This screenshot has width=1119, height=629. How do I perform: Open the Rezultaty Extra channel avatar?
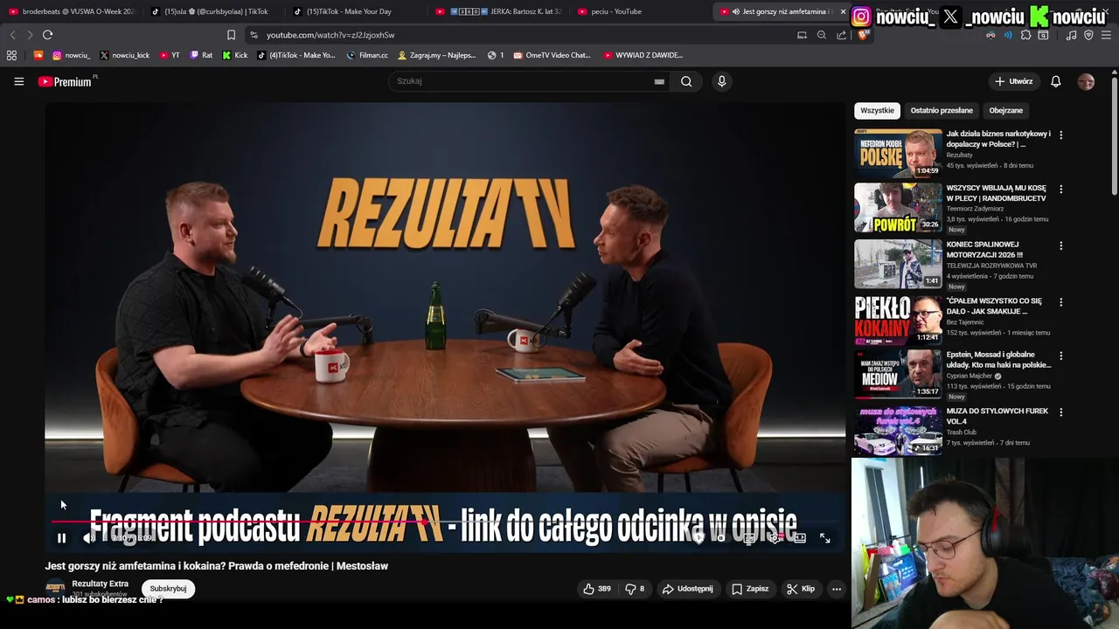(x=55, y=588)
